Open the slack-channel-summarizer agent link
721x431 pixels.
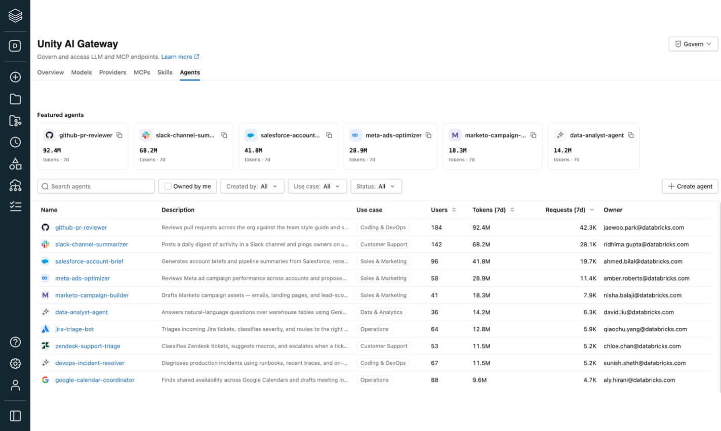92,244
